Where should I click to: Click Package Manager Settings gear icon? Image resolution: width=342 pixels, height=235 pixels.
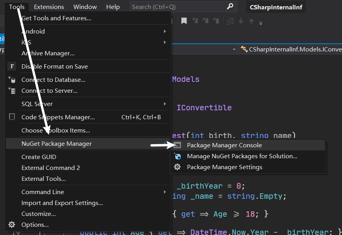click(x=177, y=167)
